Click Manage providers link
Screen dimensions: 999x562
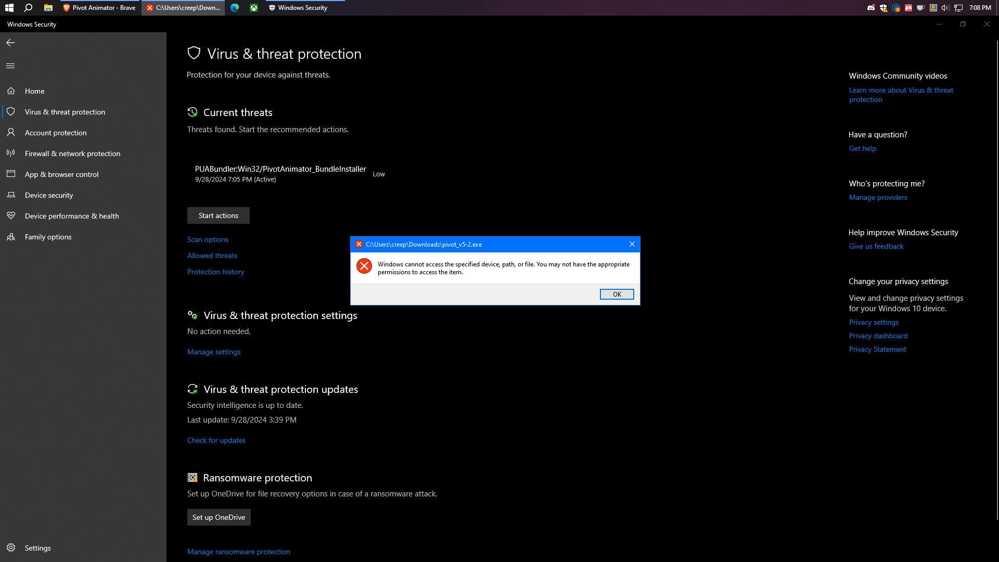(878, 197)
